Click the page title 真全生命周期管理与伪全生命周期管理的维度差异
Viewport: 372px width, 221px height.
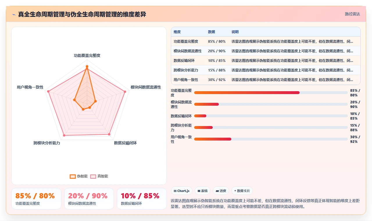point(82,14)
